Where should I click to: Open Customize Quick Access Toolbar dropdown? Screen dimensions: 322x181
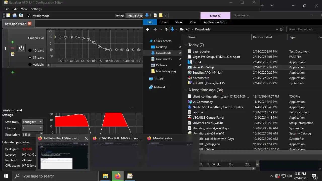coord(165,16)
